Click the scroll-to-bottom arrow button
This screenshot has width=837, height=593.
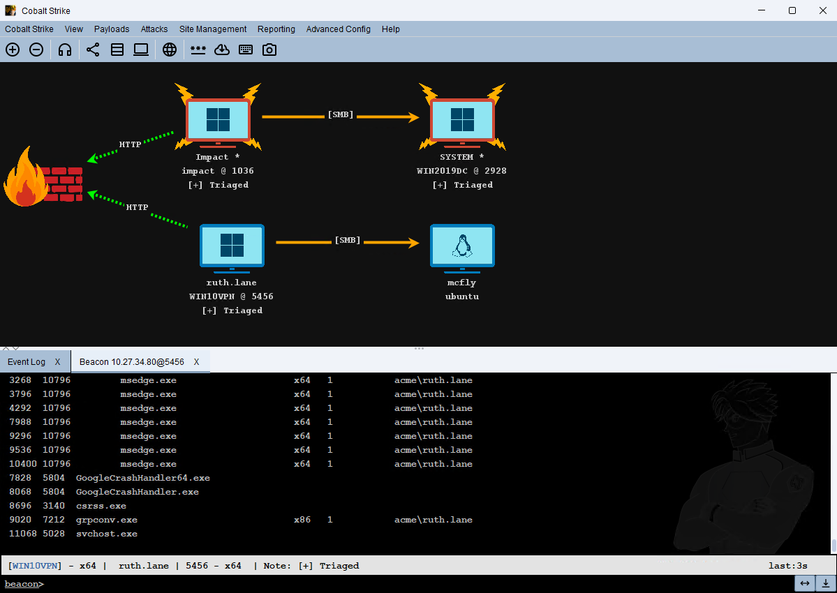point(825,583)
